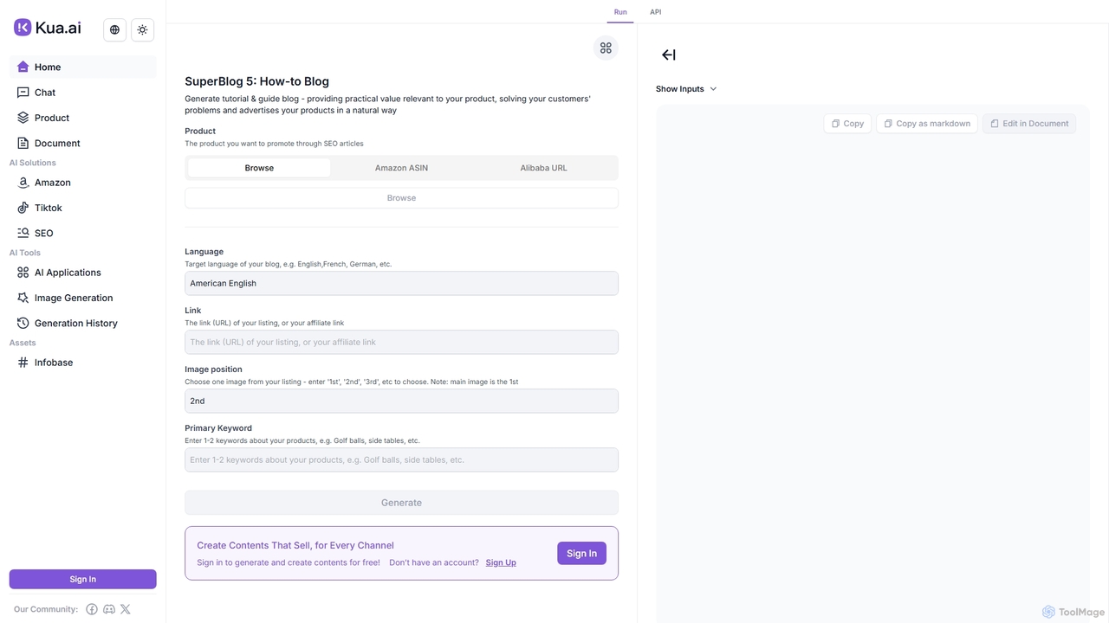Click the Amazon icon in AI Solutions
Screen dimensions: 1109x623
(23, 183)
